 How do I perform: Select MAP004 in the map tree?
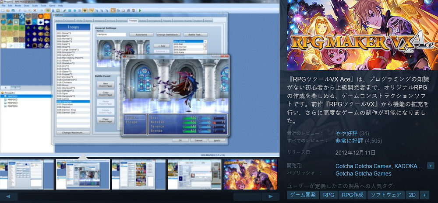13,106
